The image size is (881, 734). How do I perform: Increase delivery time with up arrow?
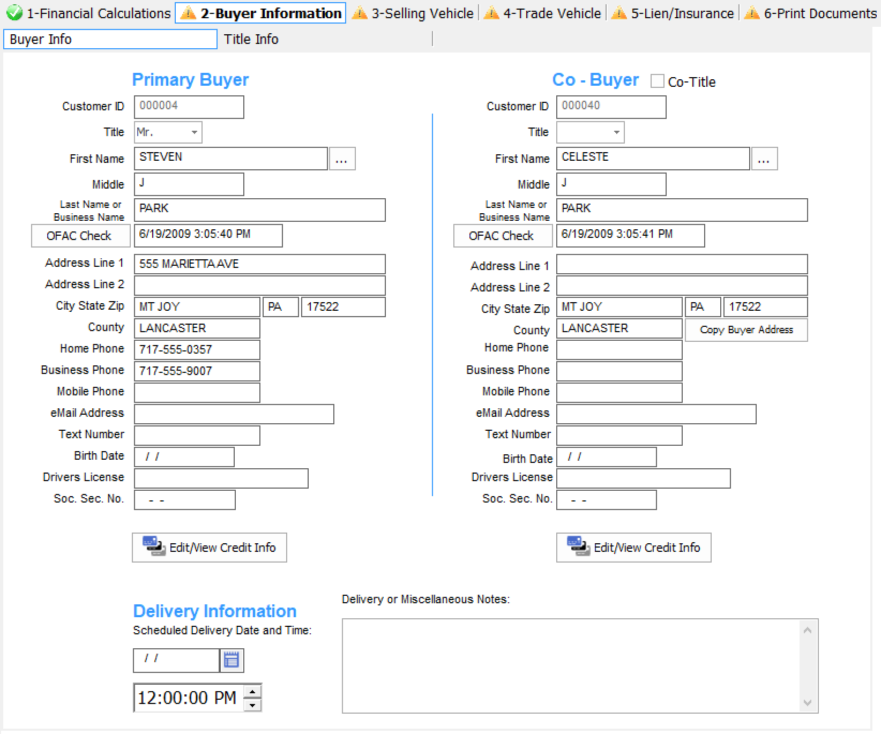click(252, 691)
